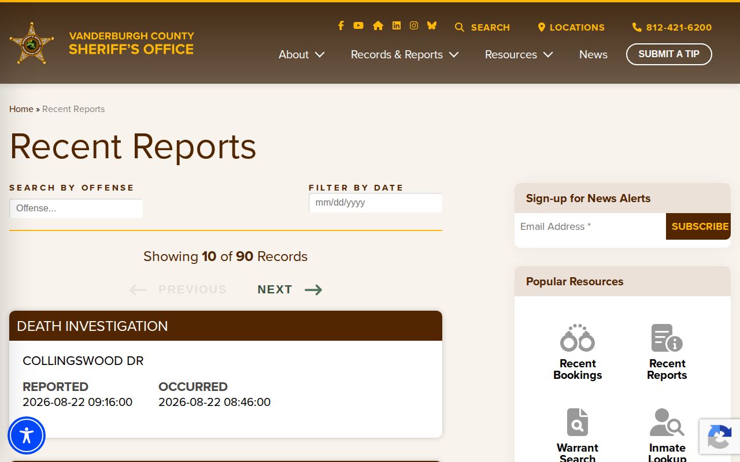
Task: Open the accessibility options widget
Action: pyautogui.click(x=27, y=435)
